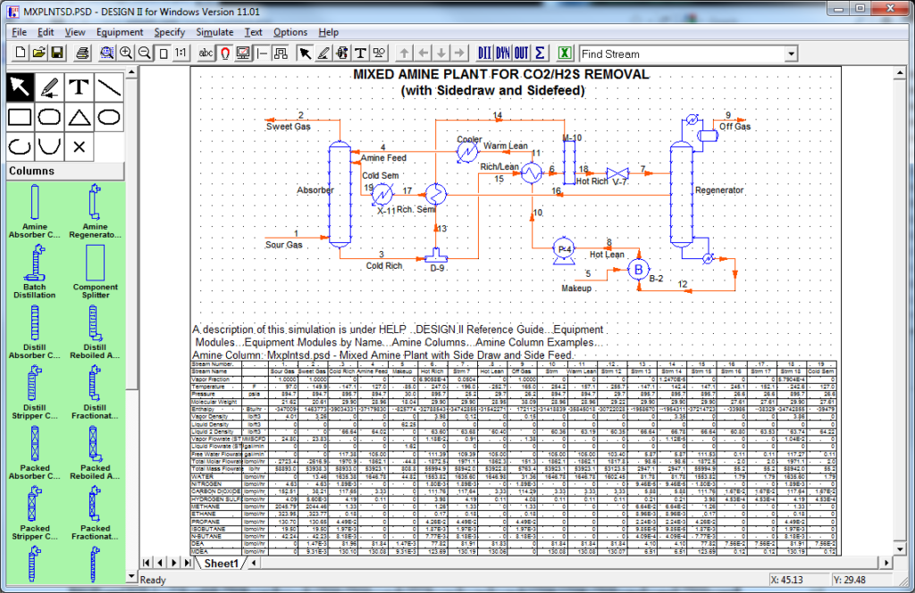
Task: Go to the last sheet tab
Action: tap(188, 564)
